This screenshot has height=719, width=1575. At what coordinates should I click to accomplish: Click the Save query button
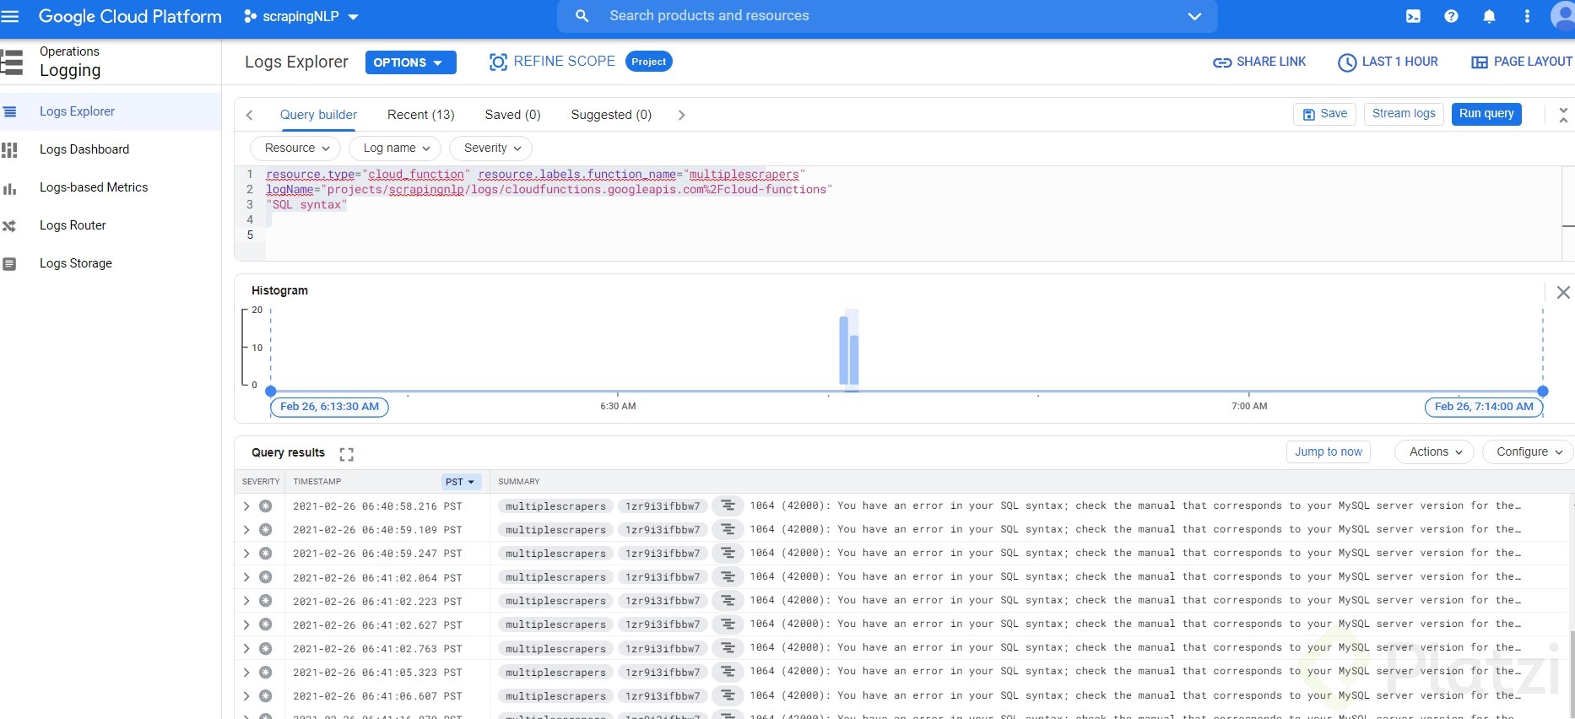(1324, 114)
